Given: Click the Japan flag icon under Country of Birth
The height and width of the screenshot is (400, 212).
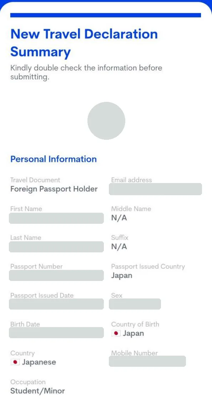Looking at the screenshot, I should (116, 333).
